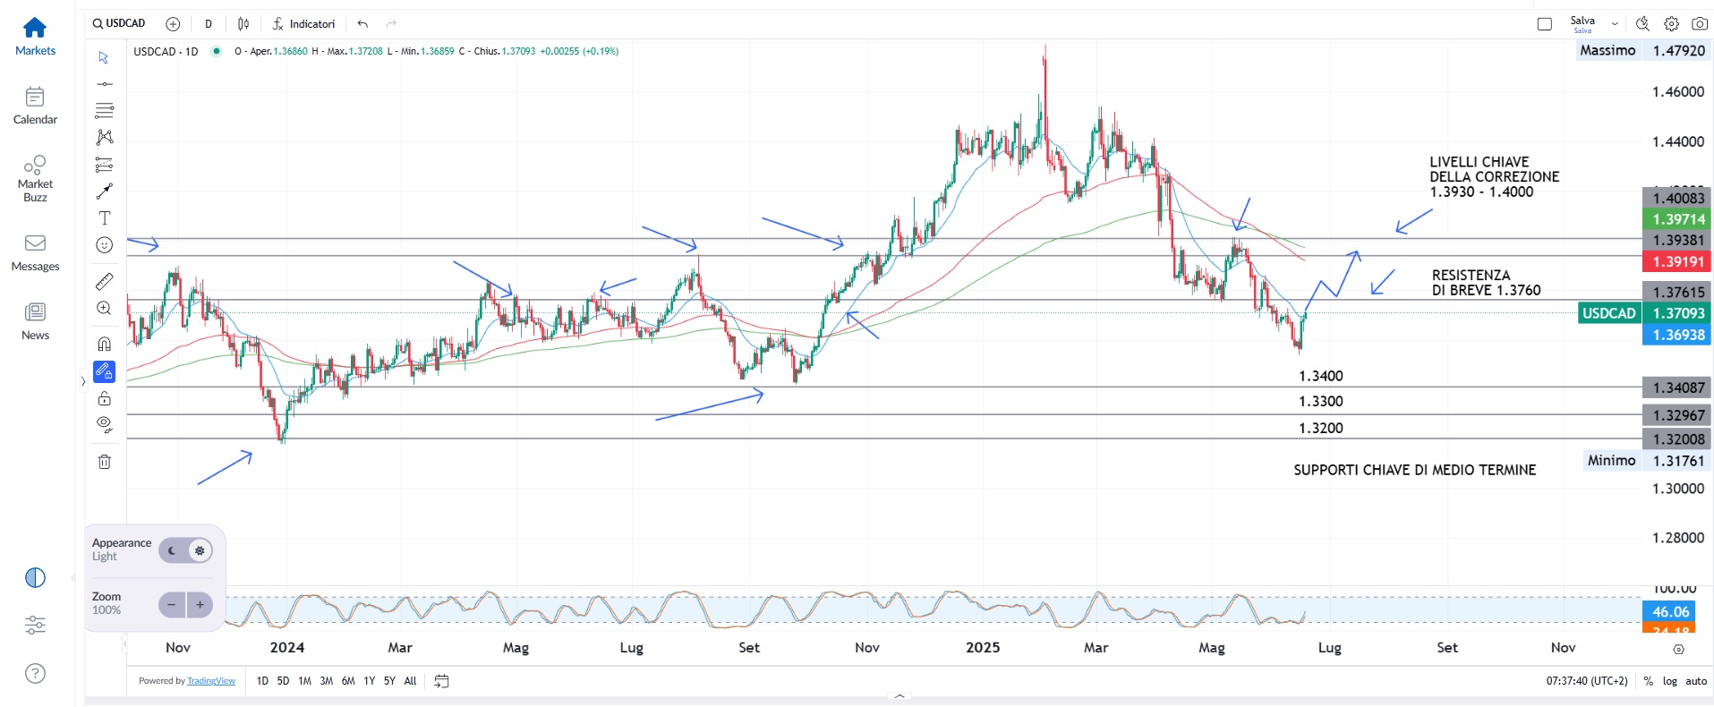Open the Fibonacci retracement tool
The width and height of the screenshot is (1714, 707).
point(105,111)
